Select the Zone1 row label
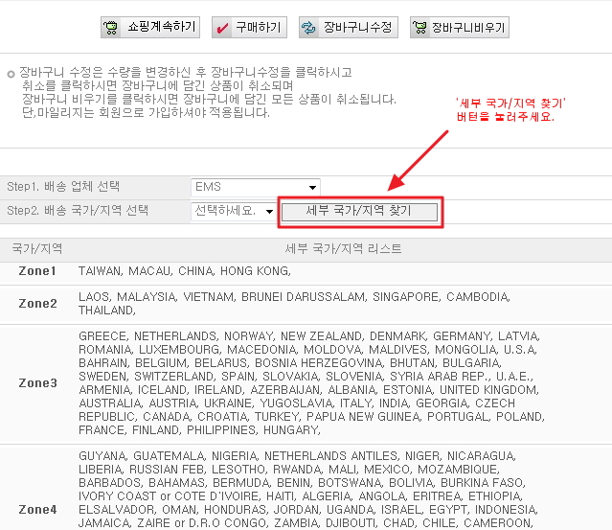612x530 pixels. coord(37,271)
